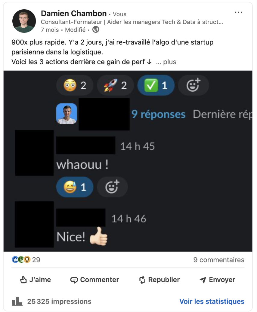Open 'Voir les statistiques' link

click(x=212, y=301)
